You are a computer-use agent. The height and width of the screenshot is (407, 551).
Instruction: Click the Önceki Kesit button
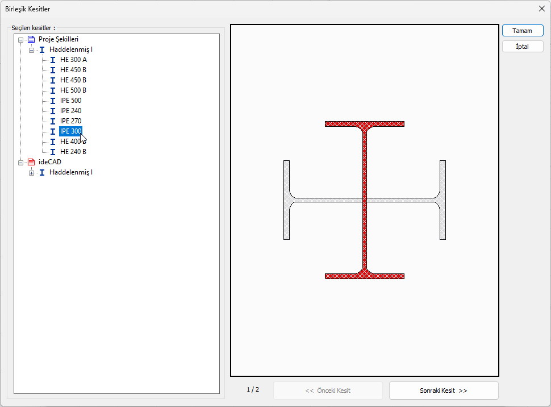(x=328, y=391)
